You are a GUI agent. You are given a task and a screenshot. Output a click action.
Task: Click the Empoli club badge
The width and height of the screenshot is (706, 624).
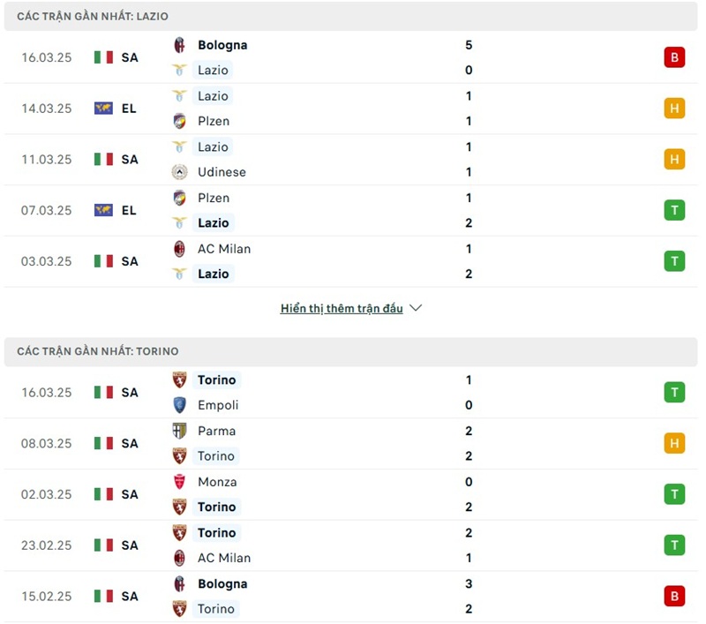[181, 405]
